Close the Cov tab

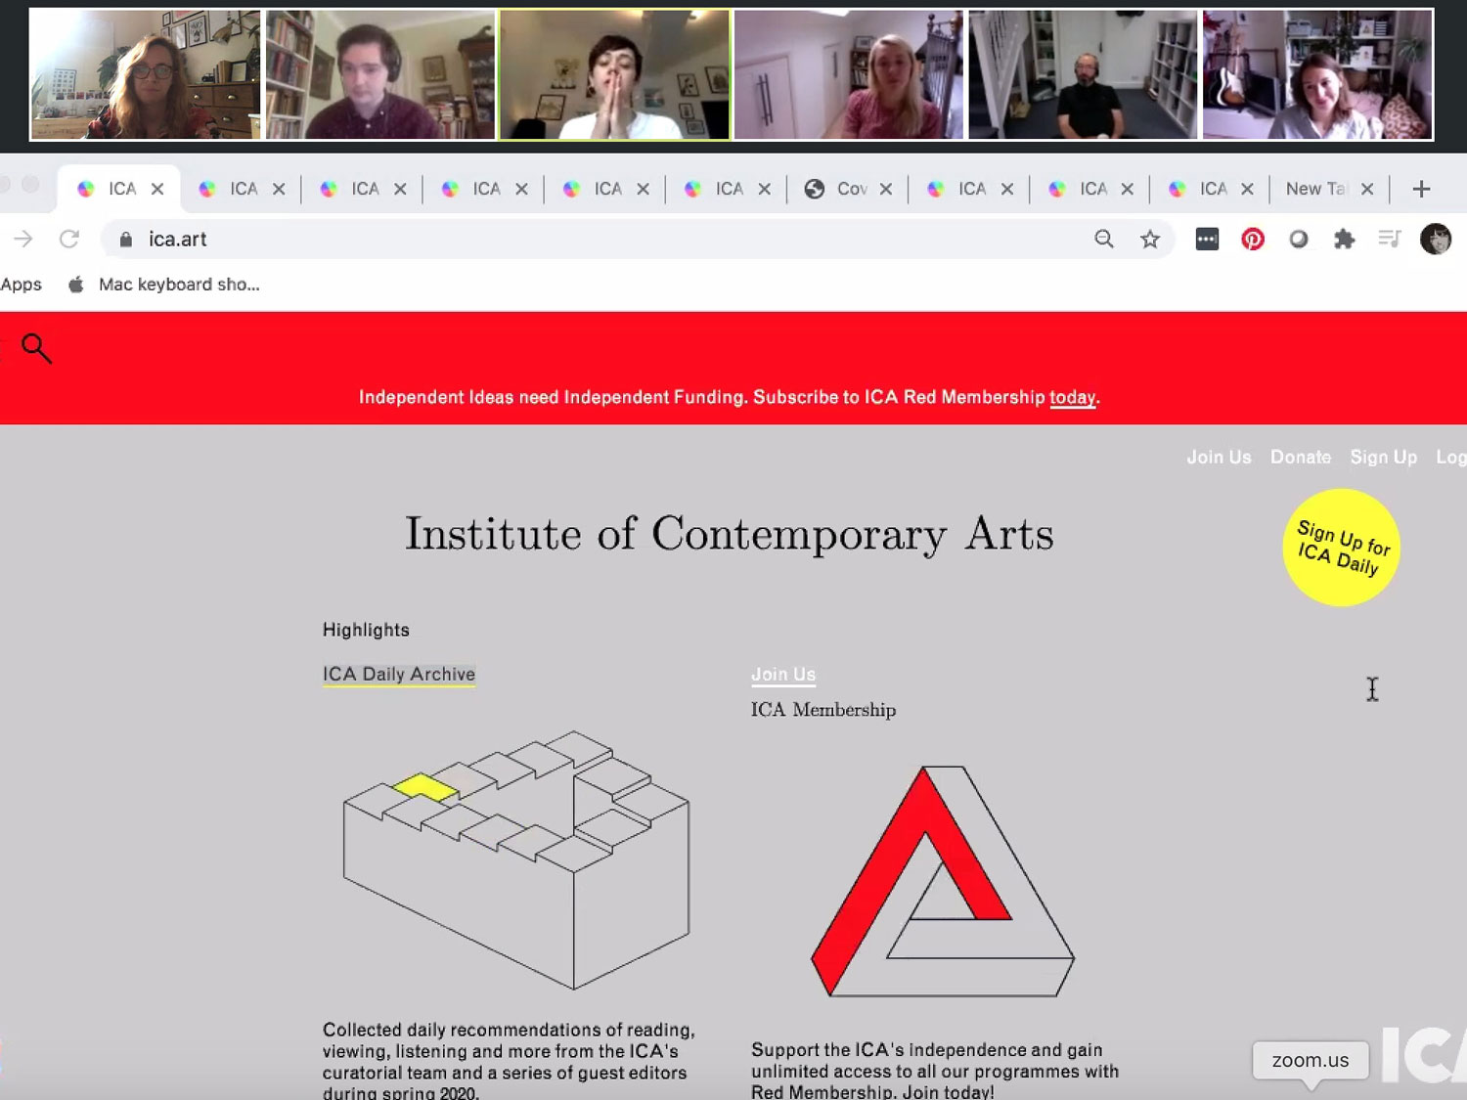click(886, 189)
